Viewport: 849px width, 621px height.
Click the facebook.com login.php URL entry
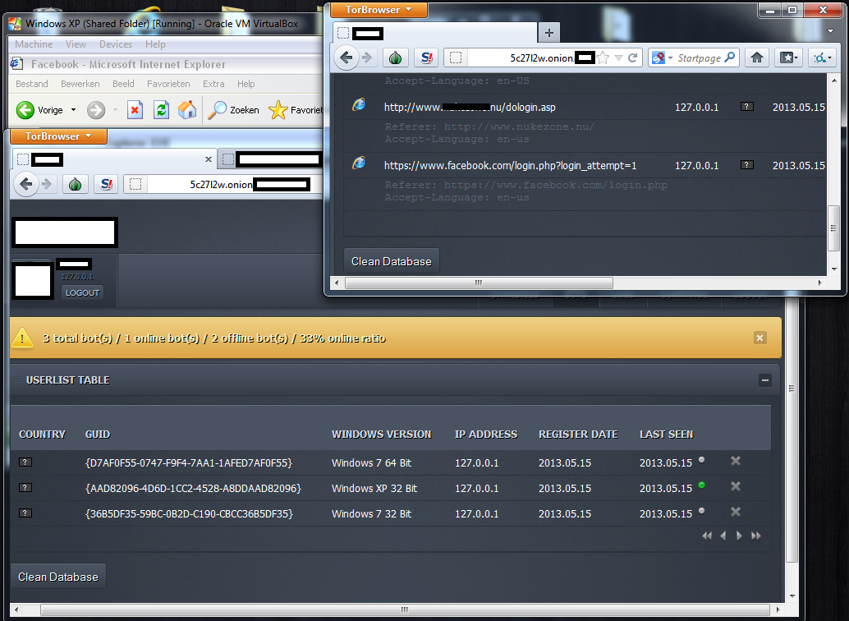511,165
